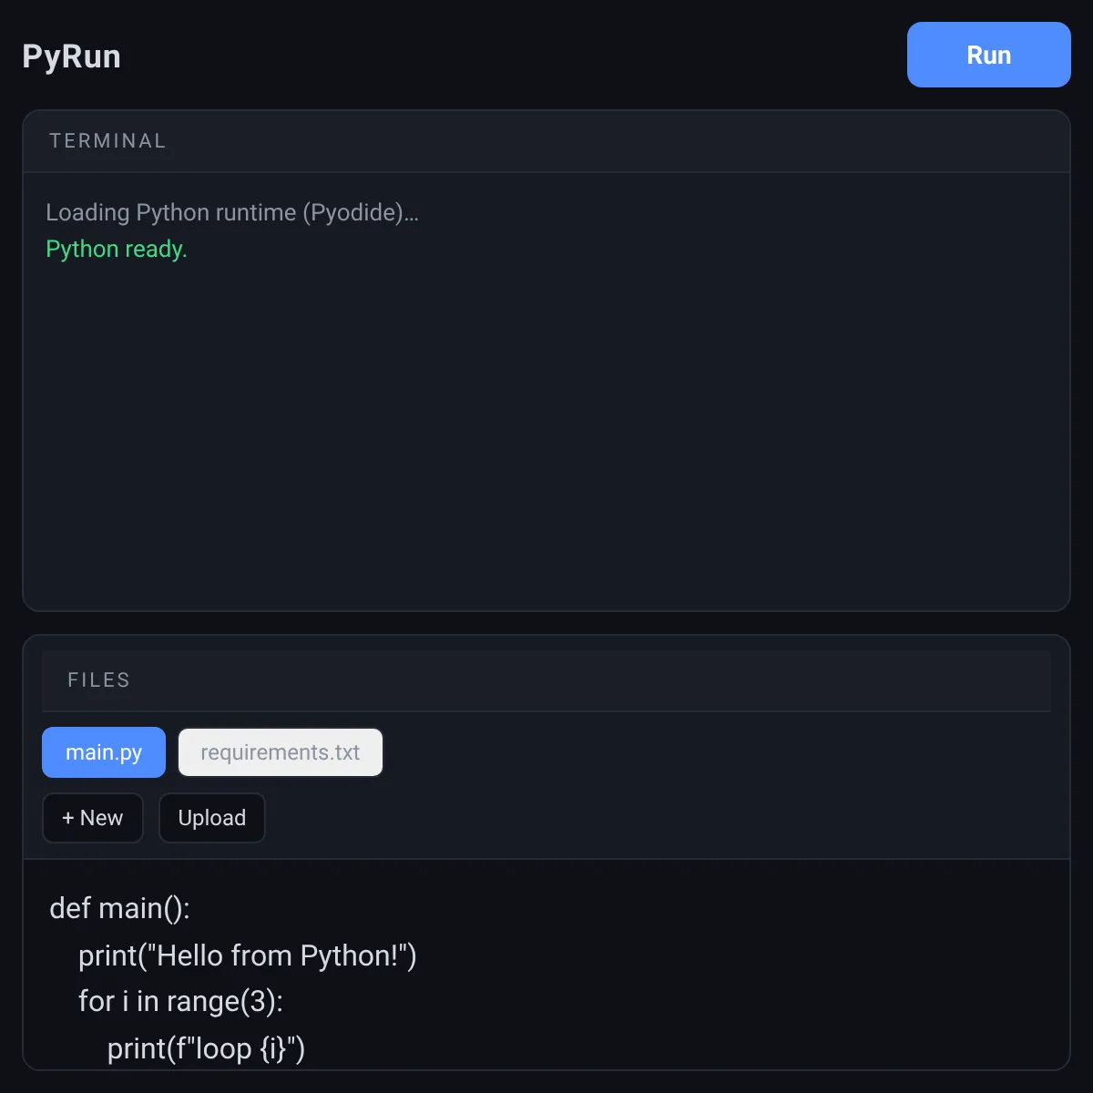Select the TERMINAL panel header
Viewport: 1093px width, 1093px height.
pyautogui.click(x=546, y=141)
